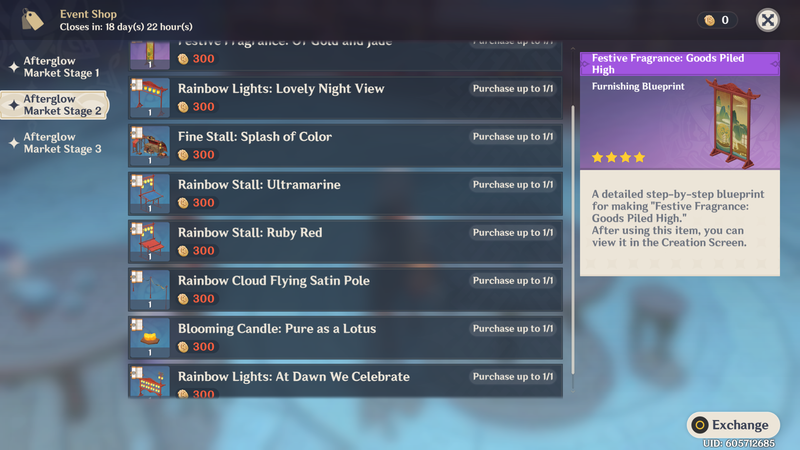Select the Rainbow Stall: Ruby Red icon
The height and width of the screenshot is (450, 800).
150,241
